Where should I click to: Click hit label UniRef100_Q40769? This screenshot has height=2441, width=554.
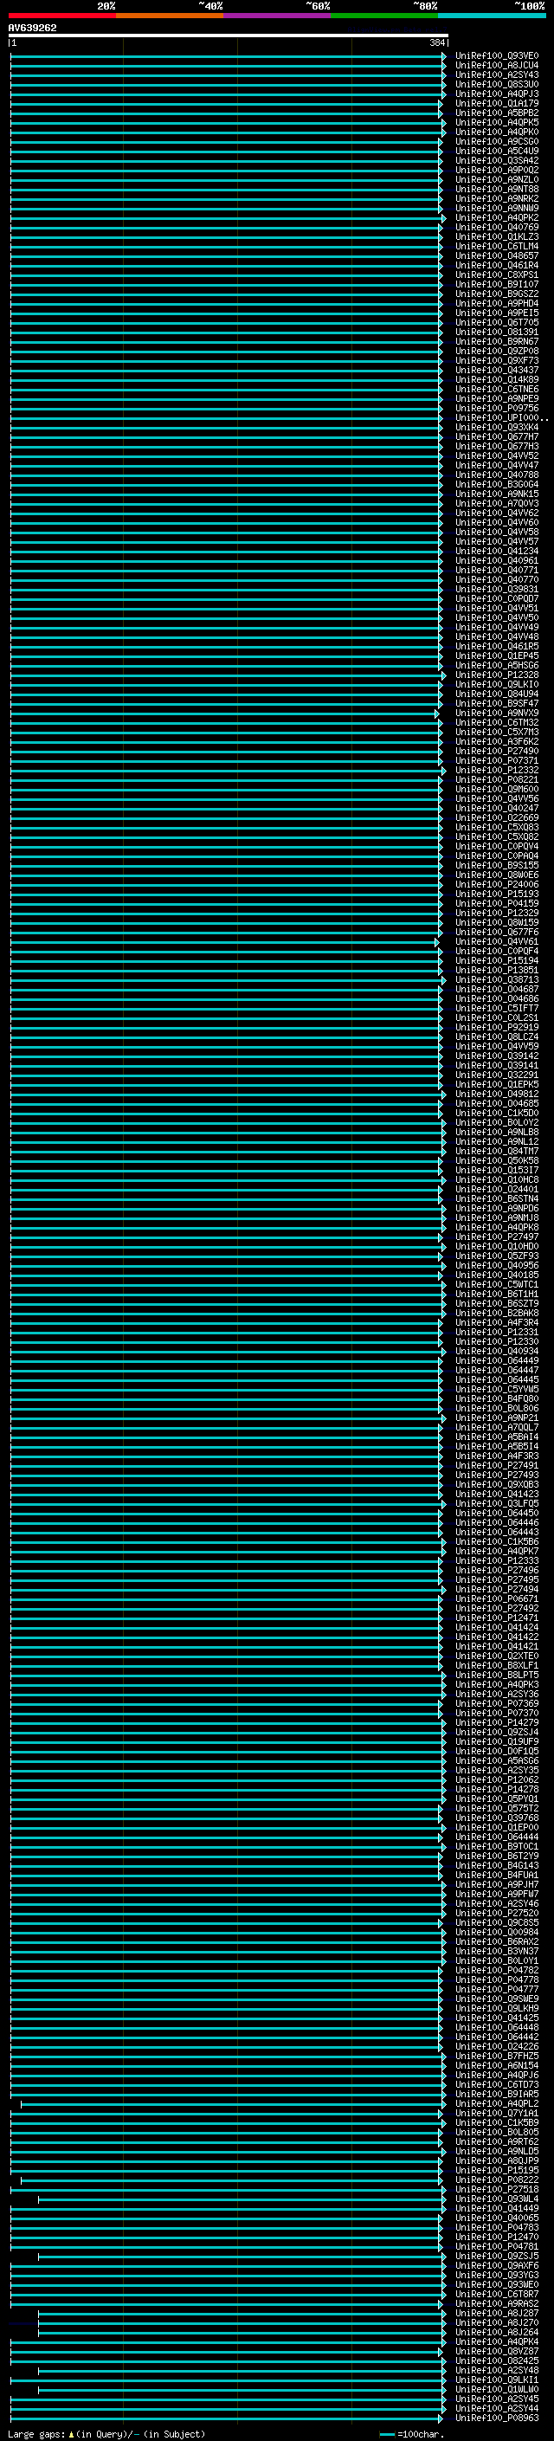497,228
